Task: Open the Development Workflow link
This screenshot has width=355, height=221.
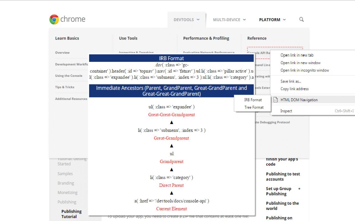Action: click(x=72, y=64)
